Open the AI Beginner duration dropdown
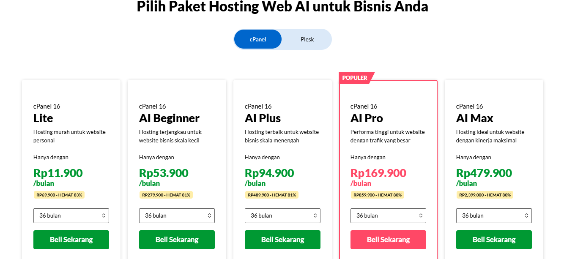The height and width of the screenshot is (259, 564). click(x=177, y=215)
